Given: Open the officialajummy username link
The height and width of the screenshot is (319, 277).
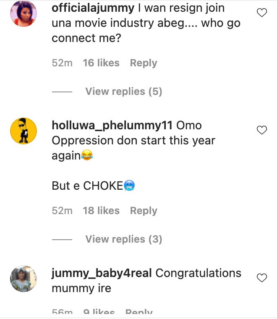Looking at the screenshot, I should (x=93, y=8).
